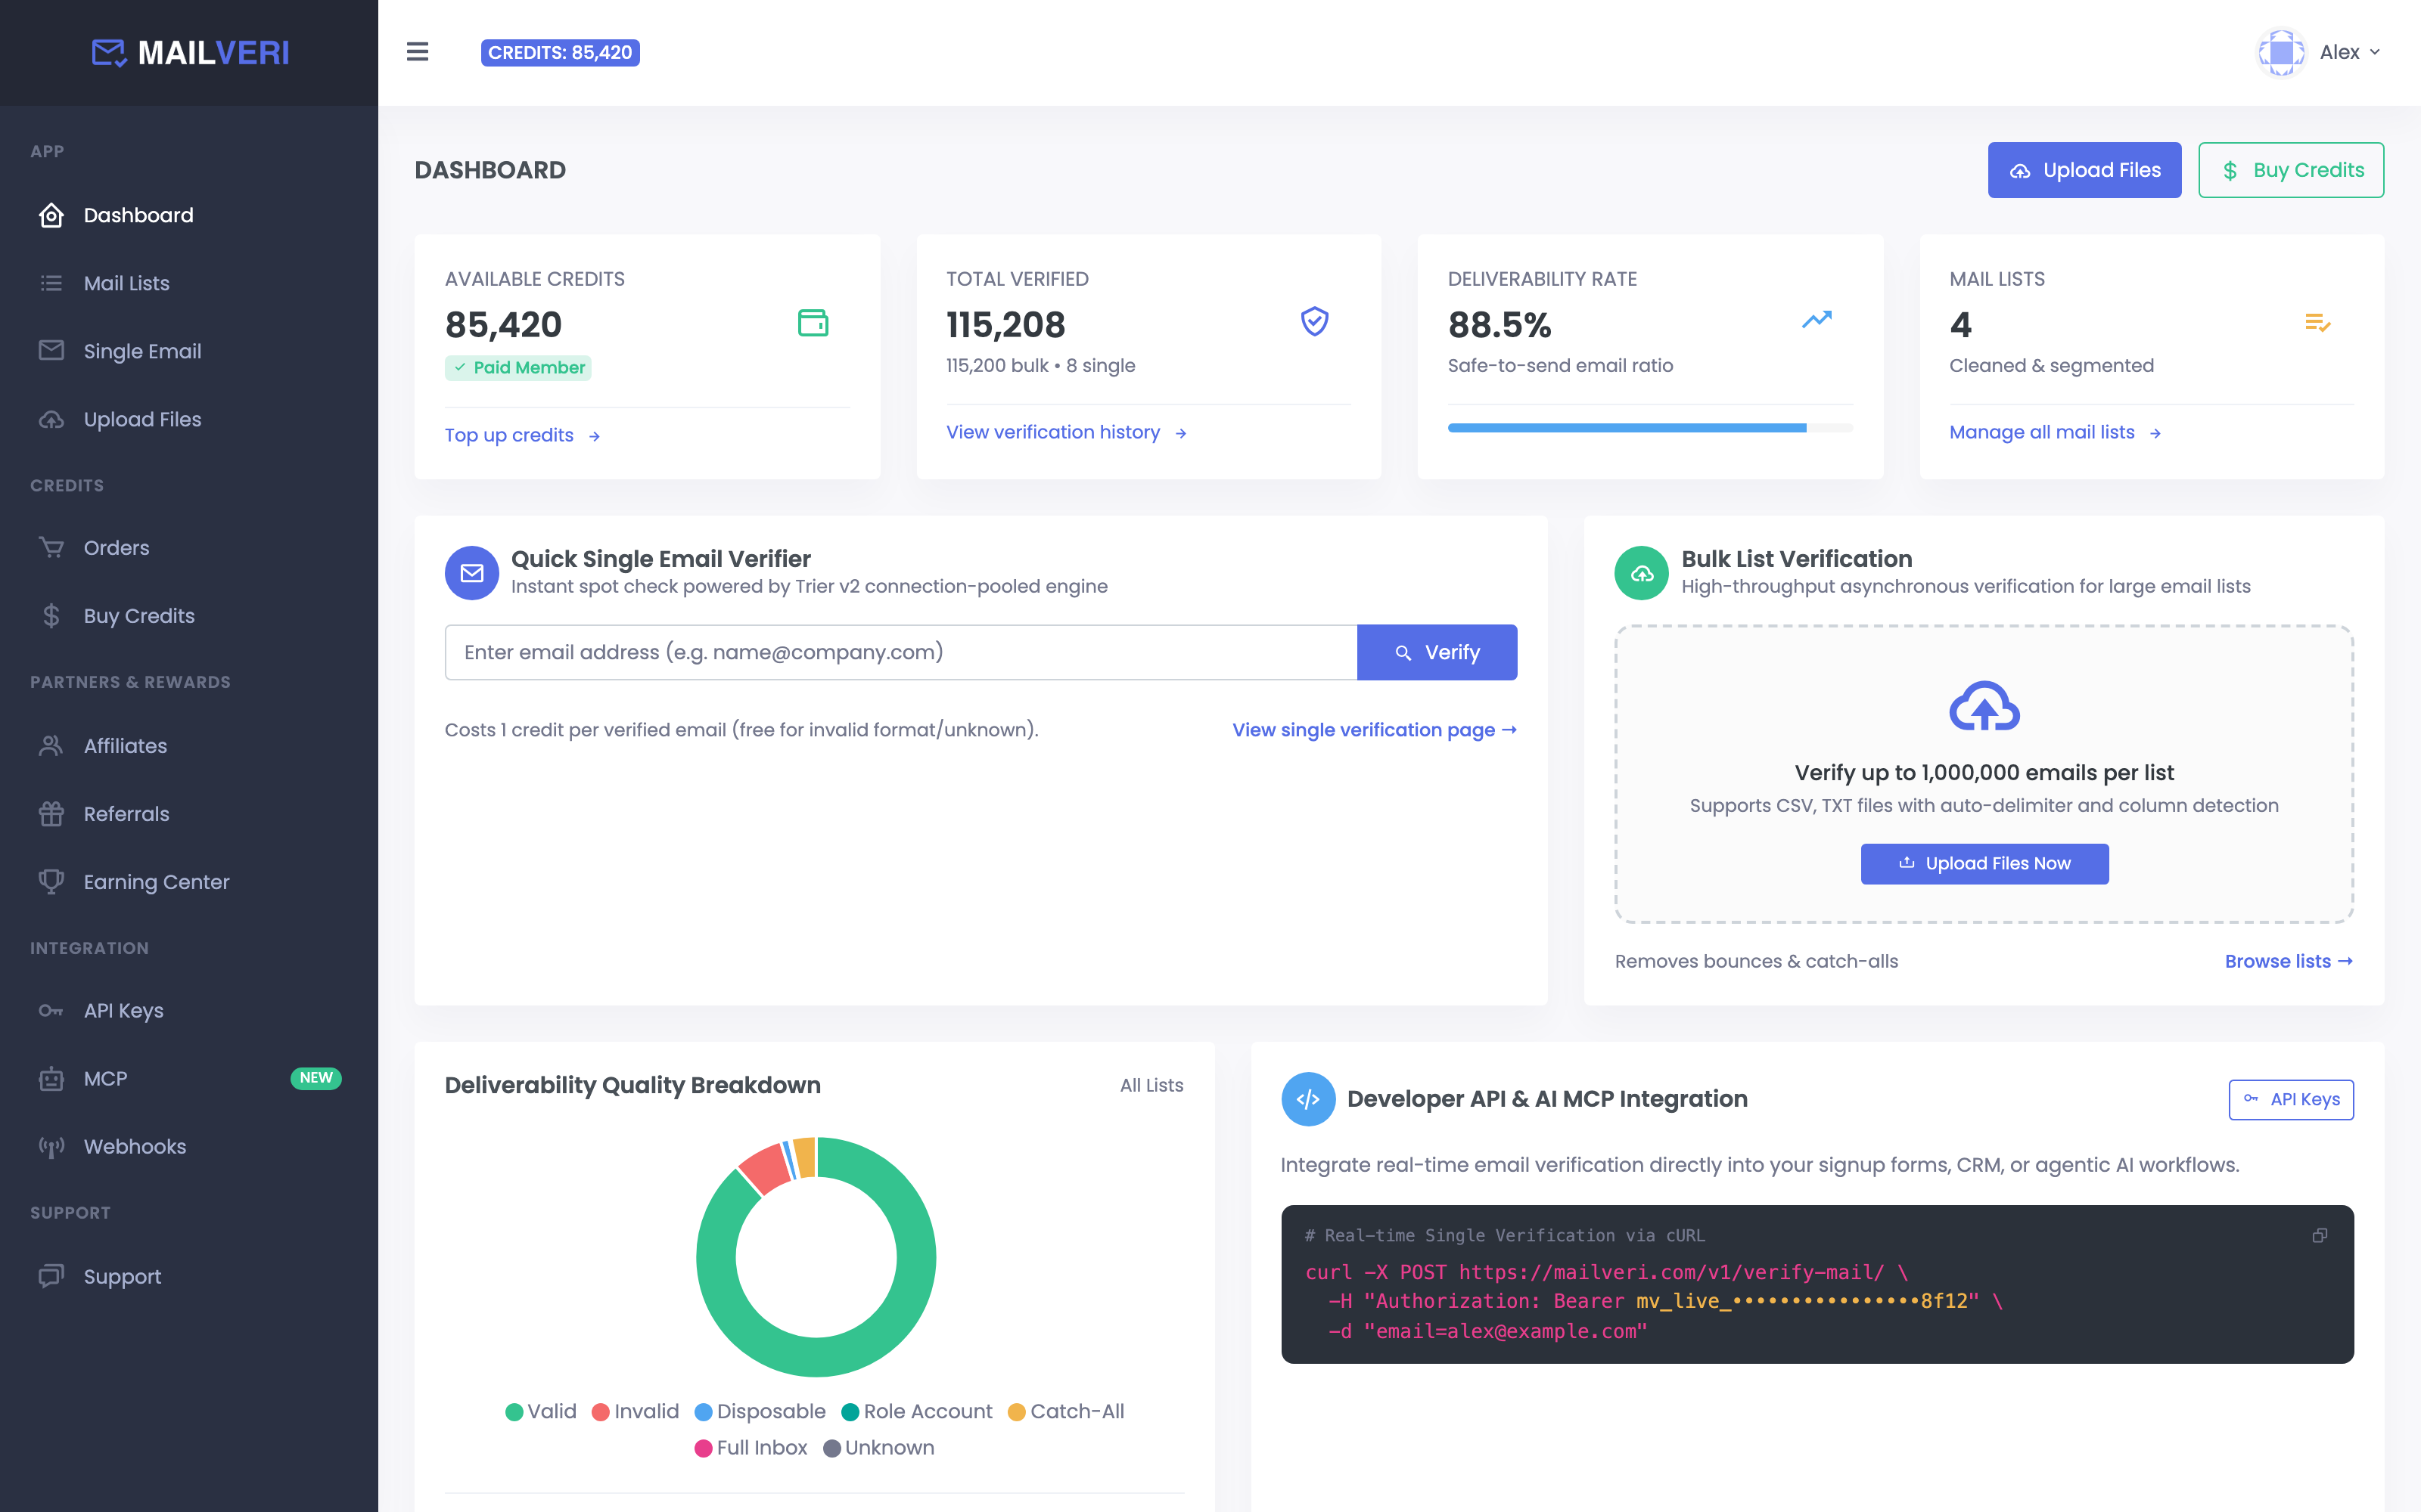Click the CREDITS: 85,420 badge

560,52
